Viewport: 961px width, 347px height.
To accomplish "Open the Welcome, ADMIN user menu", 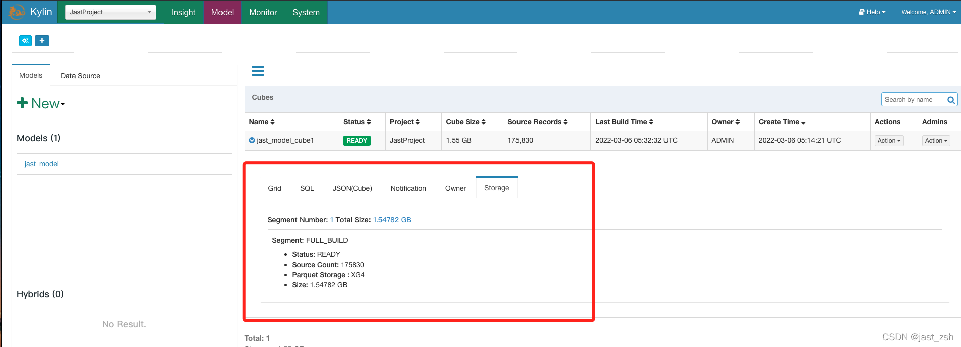I will click(x=928, y=12).
